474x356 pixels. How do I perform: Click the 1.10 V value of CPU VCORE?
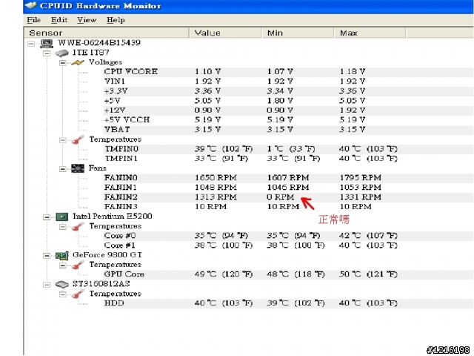207,72
